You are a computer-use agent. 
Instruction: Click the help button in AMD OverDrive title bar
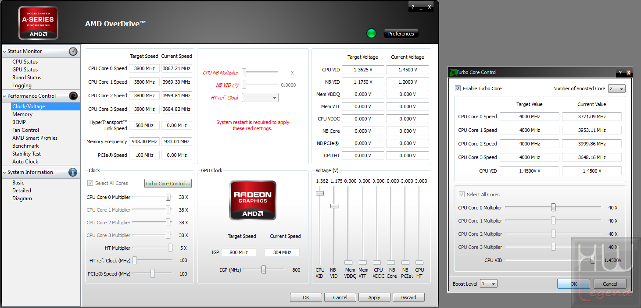click(x=413, y=7)
